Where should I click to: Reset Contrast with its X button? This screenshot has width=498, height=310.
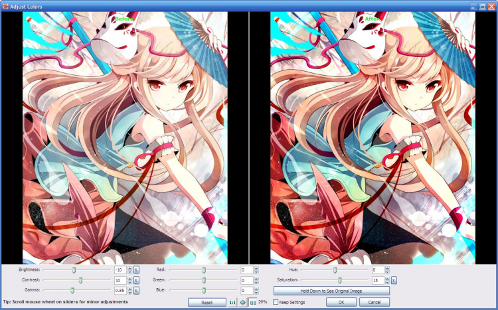pyautogui.click(x=136, y=280)
